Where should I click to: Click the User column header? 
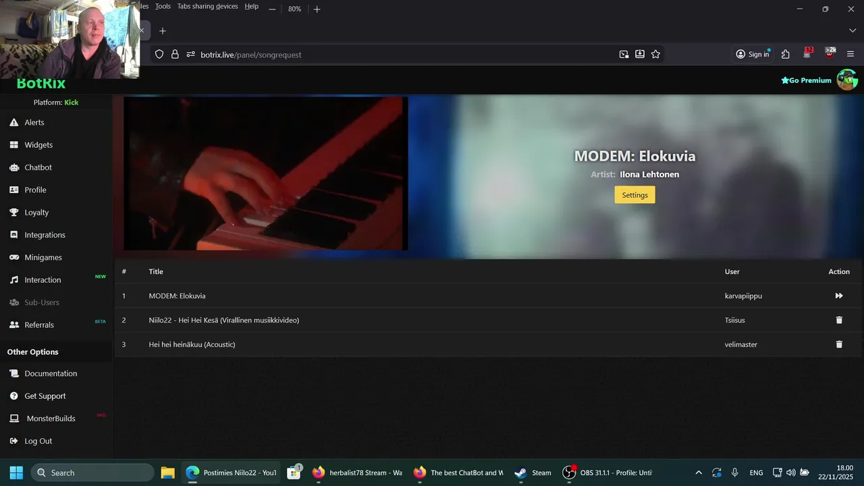(x=732, y=271)
